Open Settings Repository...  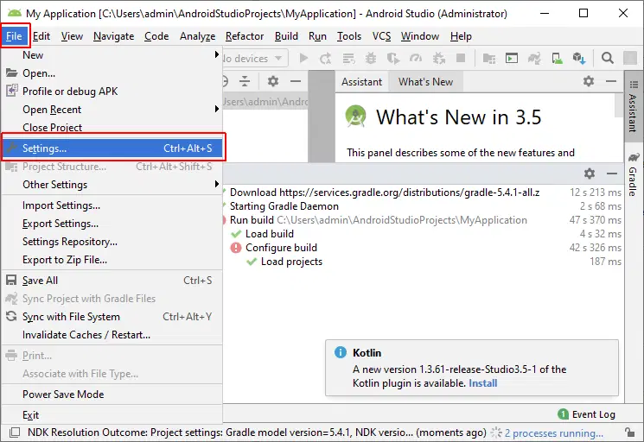[112, 241]
